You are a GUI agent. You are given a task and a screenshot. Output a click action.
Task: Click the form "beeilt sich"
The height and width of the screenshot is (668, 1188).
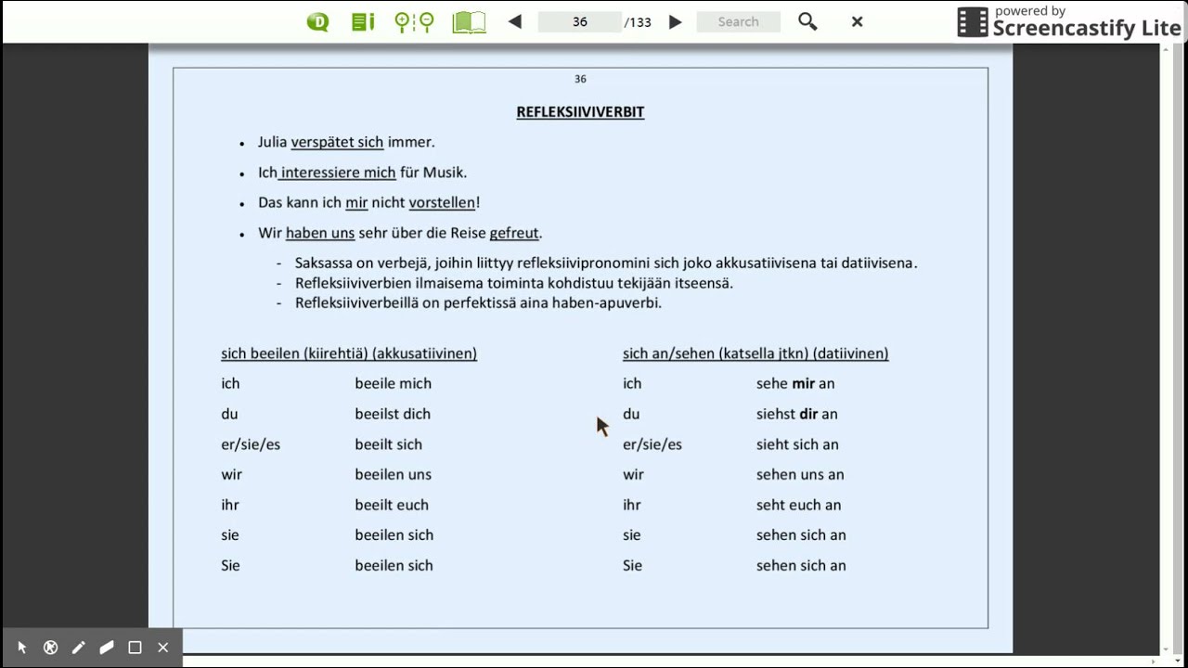point(388,444)
